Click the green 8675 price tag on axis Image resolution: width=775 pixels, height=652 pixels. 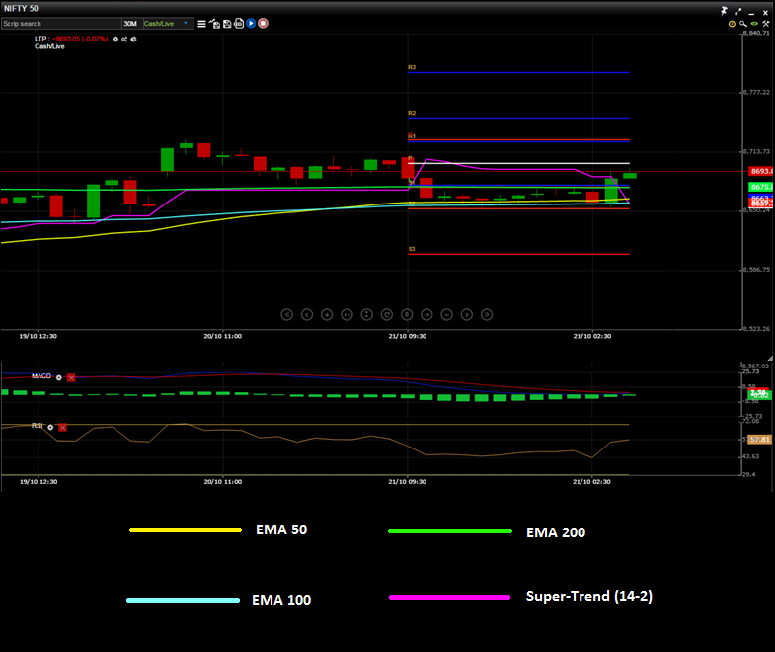[x=761, y=187]
